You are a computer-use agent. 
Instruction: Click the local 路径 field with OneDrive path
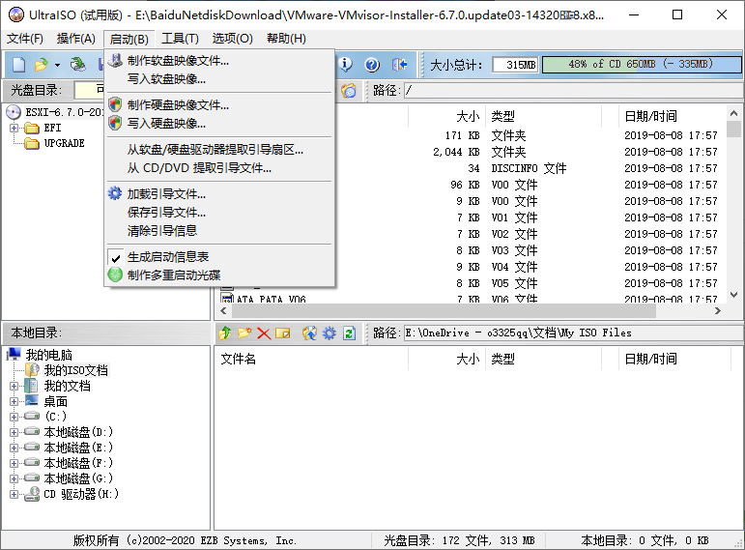573,333
